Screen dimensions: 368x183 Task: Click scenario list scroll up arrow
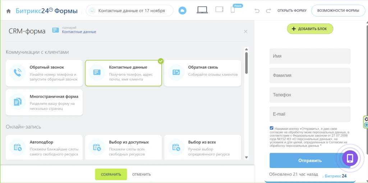point(246,49)
